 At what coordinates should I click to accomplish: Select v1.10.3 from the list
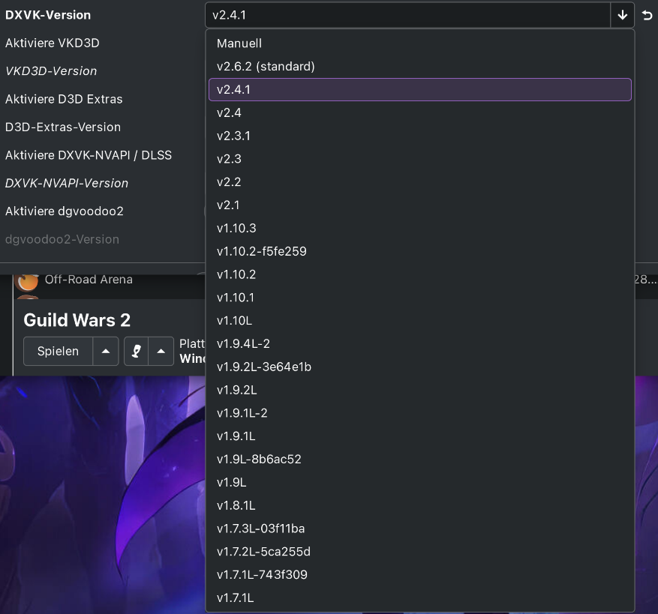[419, 228]
